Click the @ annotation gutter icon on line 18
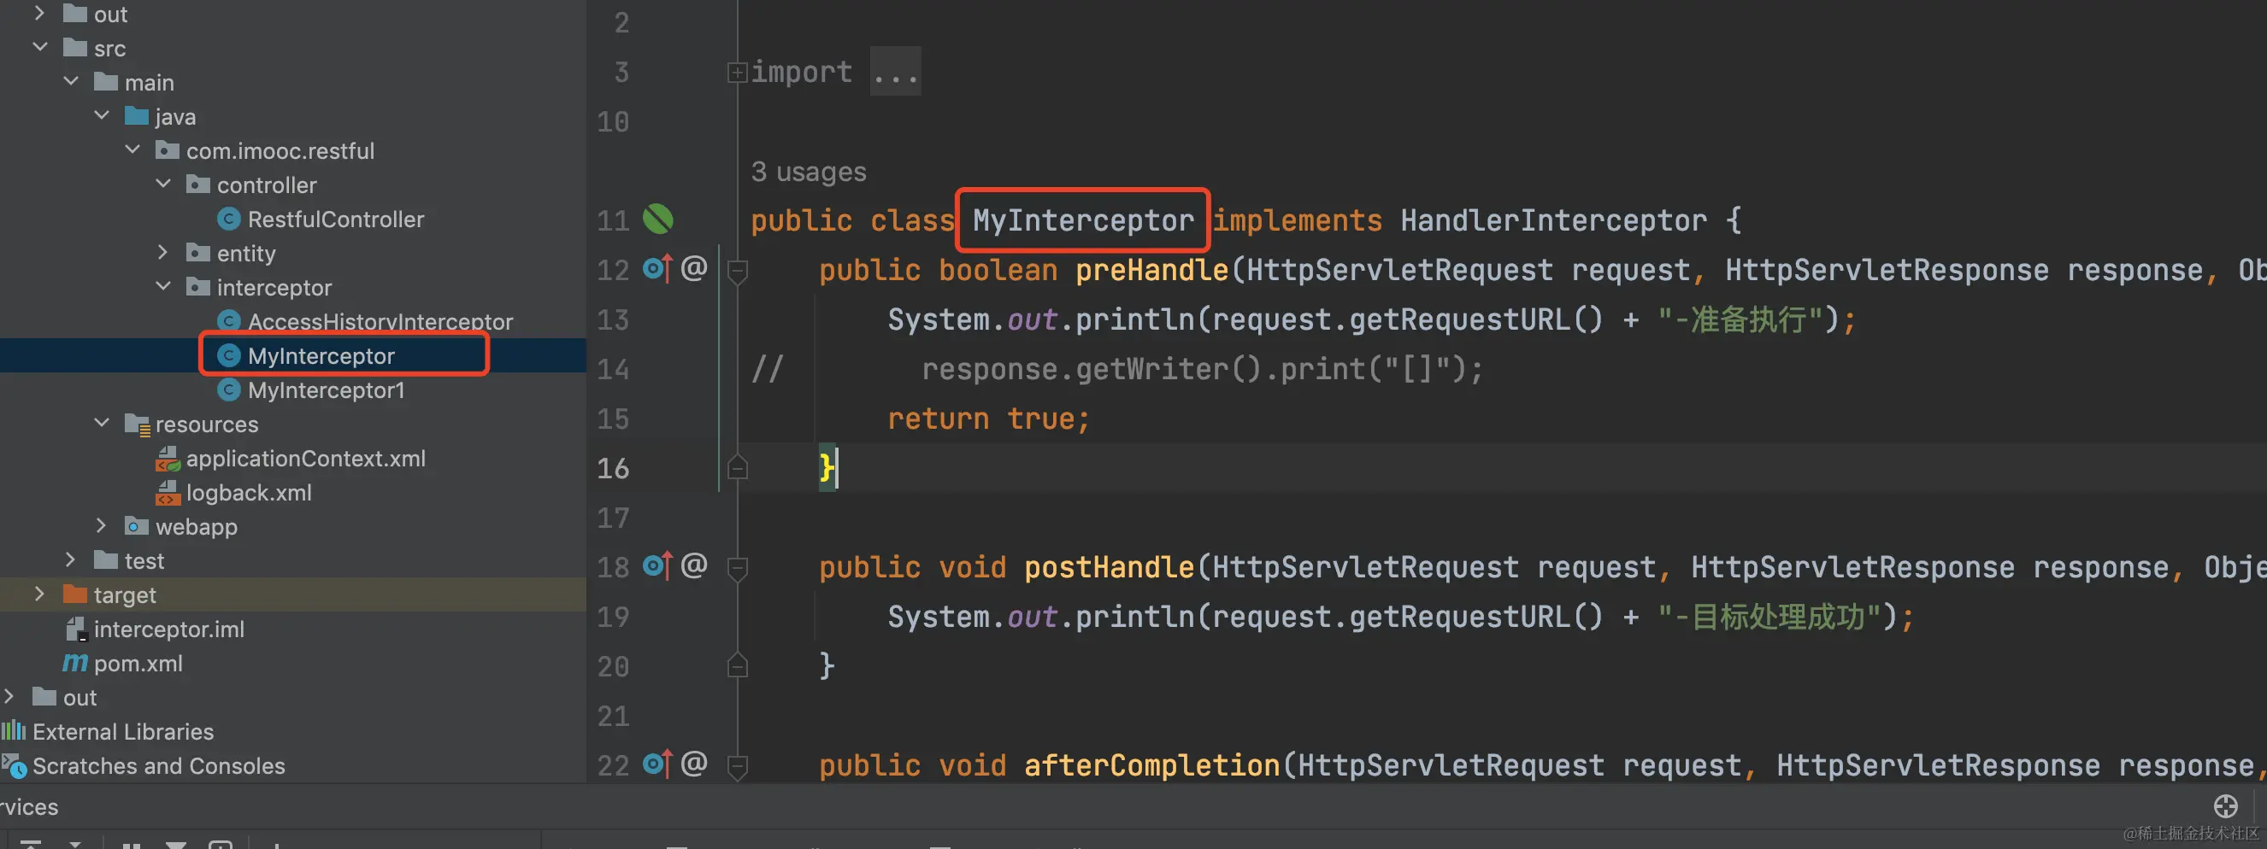 pos(694,565)
